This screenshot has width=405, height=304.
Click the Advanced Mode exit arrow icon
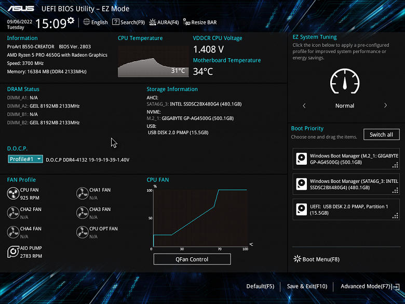click(396, 287)
